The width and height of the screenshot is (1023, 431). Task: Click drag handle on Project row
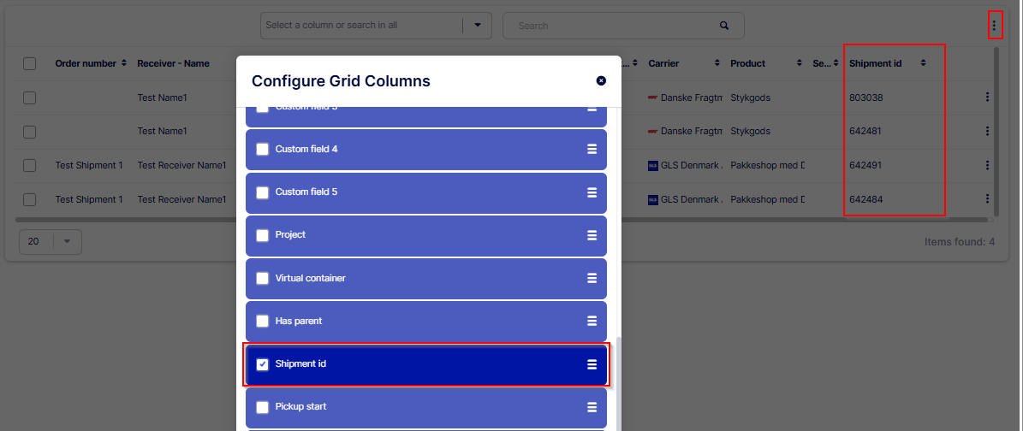[x=592, y=235]
